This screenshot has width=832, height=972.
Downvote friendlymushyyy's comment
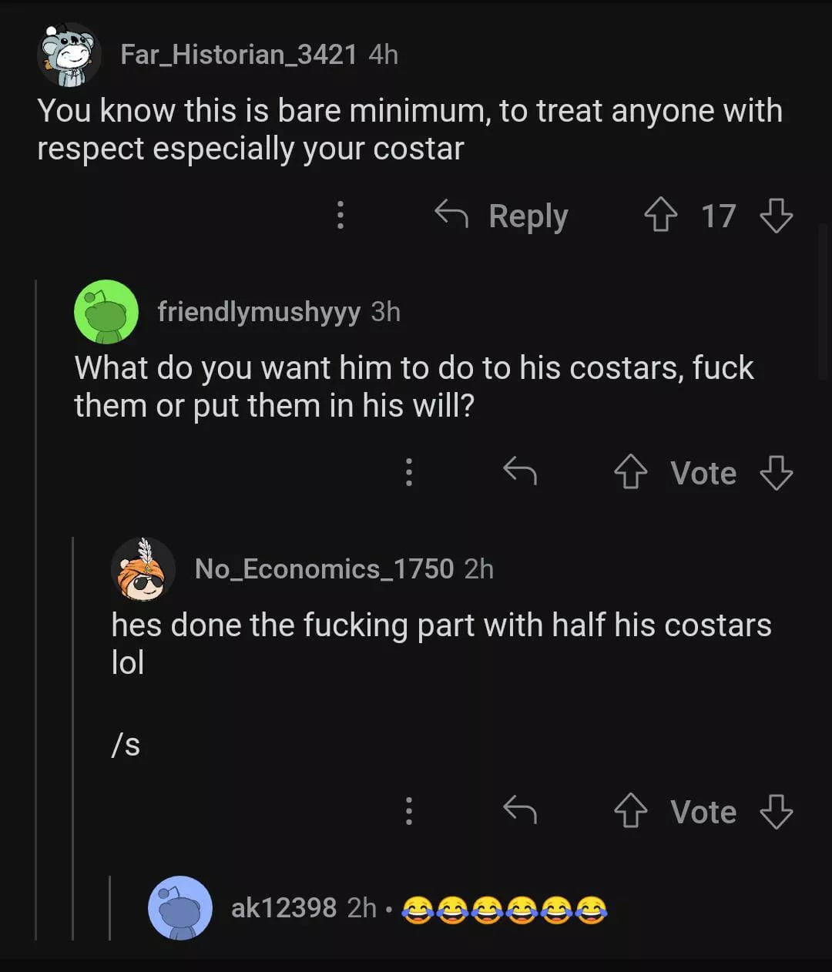coord(776,473)
